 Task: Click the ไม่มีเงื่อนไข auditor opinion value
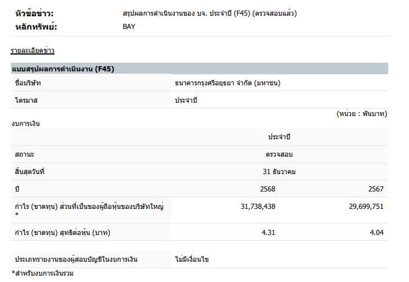pos(191,259)
